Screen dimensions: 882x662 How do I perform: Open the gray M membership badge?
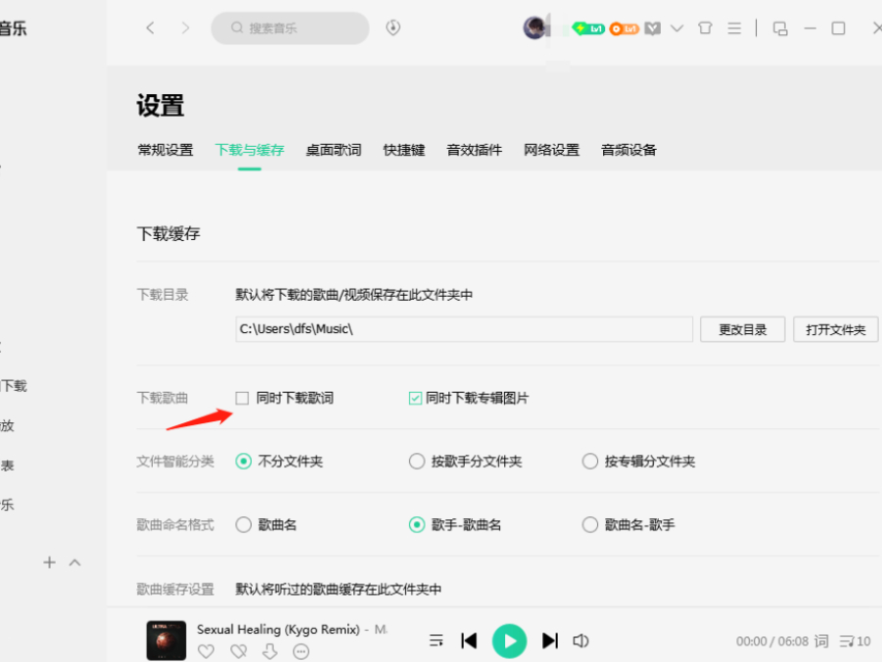(653, 28)
